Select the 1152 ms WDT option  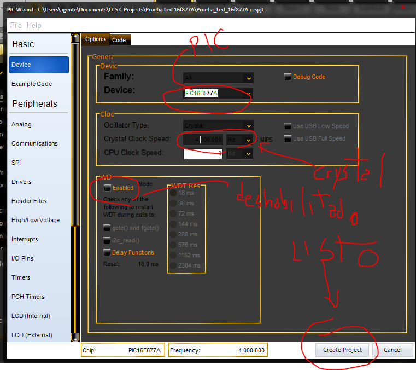coord(173,255)
